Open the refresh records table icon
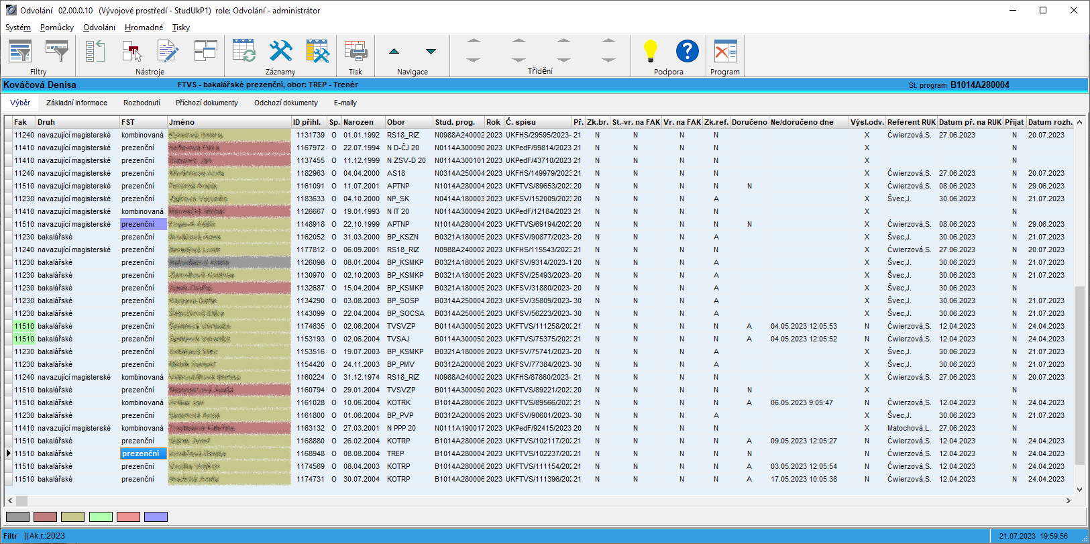 point(244,52)
